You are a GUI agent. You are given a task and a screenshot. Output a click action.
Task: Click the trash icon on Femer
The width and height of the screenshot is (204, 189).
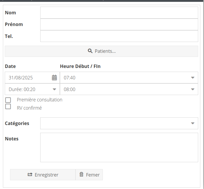point(82,174)
